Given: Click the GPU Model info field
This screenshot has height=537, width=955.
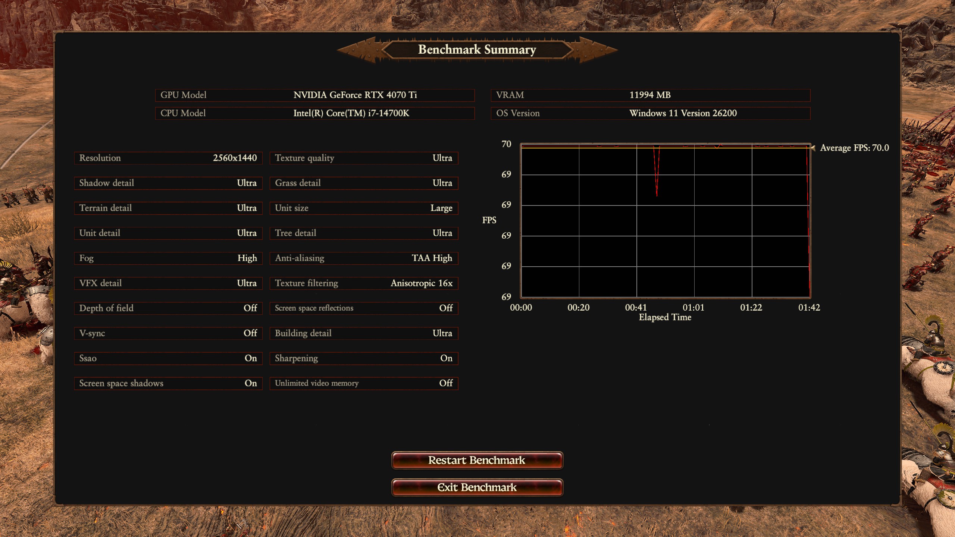Looking at the screenshot, I should click(314, 95).
